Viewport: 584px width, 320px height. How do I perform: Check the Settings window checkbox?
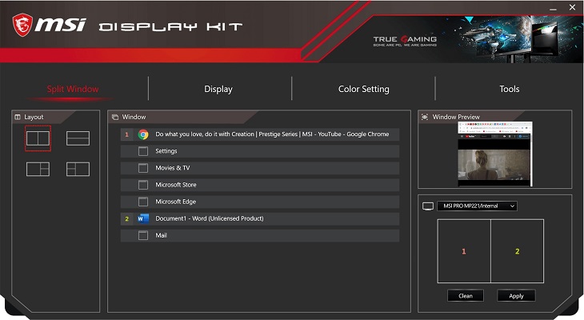(143, 151)
